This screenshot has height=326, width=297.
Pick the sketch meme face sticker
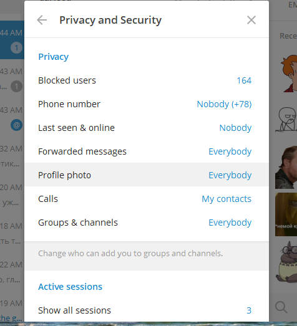286,120
